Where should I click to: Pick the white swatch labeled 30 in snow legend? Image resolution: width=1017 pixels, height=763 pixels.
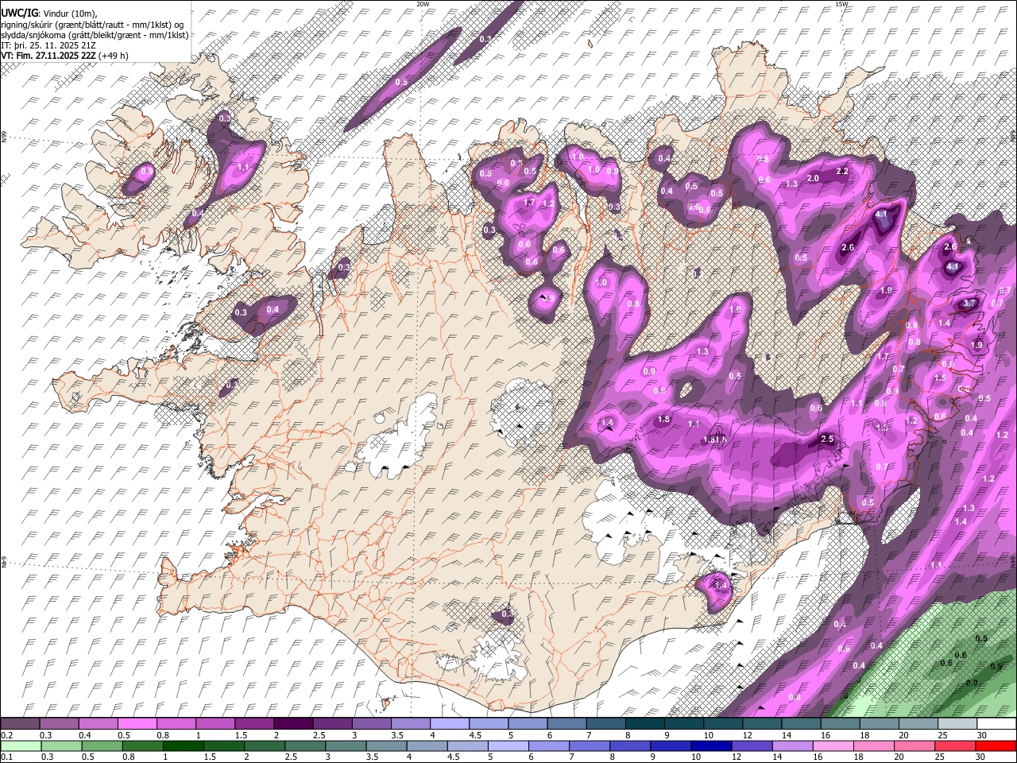tap(996, 724)
